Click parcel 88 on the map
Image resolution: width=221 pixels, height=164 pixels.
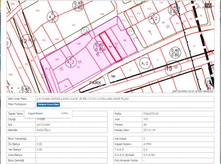(125, 40)
